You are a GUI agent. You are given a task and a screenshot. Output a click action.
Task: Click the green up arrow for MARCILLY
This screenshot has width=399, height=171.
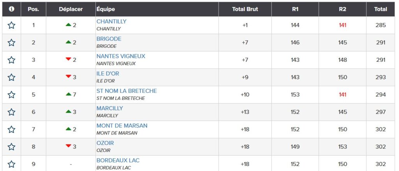[x=69, y=112]
